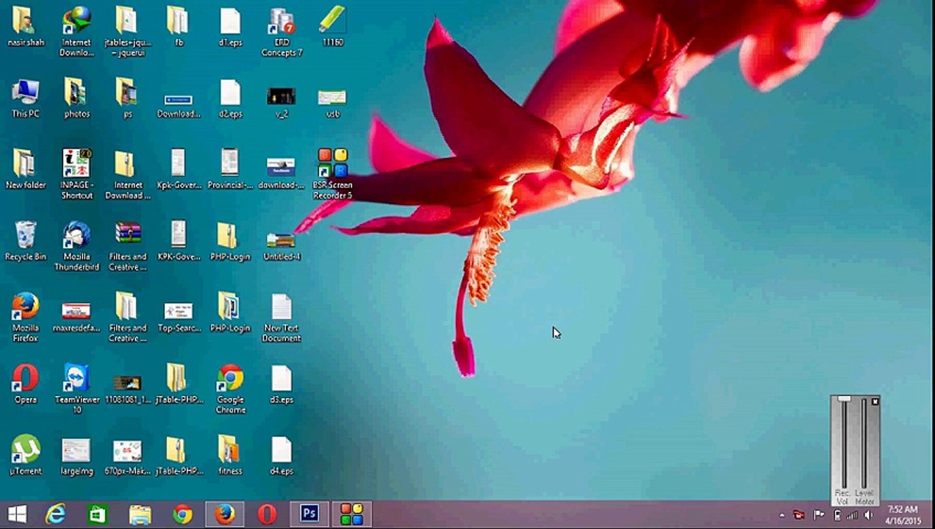
Task: Click the Windows Store taskbar icon
Action: (97, 514)
